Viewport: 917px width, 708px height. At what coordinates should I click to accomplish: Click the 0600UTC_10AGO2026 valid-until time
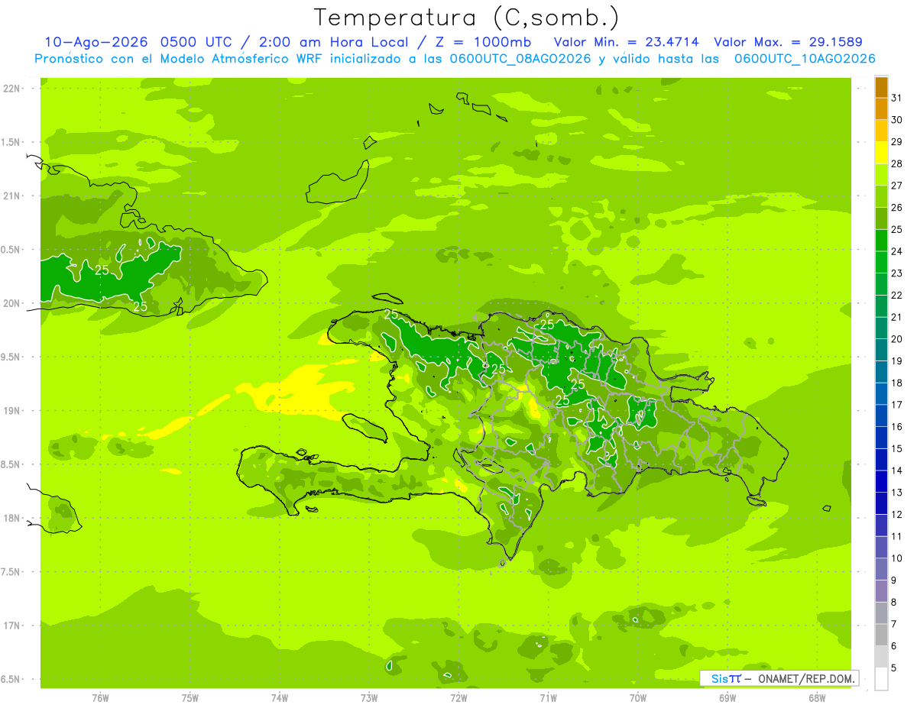click(805, 59)
